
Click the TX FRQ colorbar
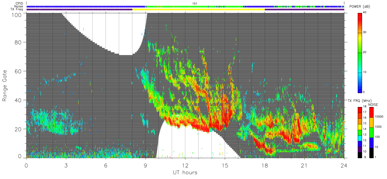tap(360, 132)
